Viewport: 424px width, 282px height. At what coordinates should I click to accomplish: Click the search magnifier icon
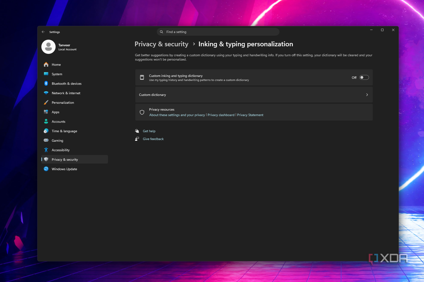click(161, 32)
